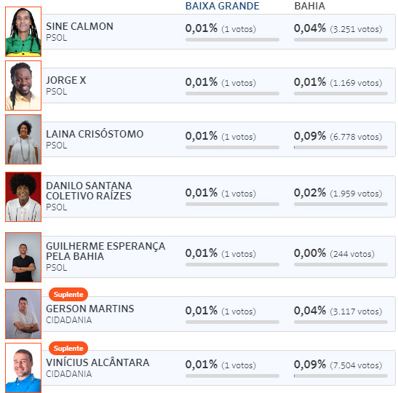
Task: Click Jorge X's candidate photo
Action: [23, 85]
